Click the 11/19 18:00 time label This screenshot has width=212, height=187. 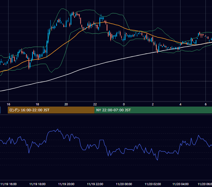point(37,184)
